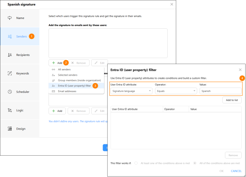
Task: Click the Email addresses envelope icon
Action: (x=53, y=91)
